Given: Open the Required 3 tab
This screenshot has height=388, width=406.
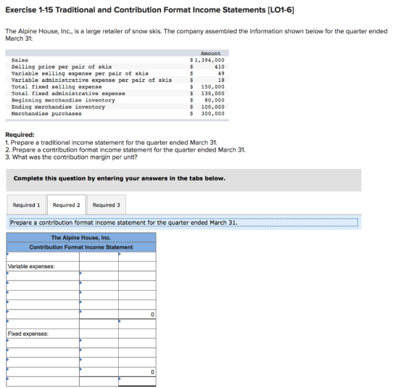Looking at the screenshot, I should pos(107,205).
